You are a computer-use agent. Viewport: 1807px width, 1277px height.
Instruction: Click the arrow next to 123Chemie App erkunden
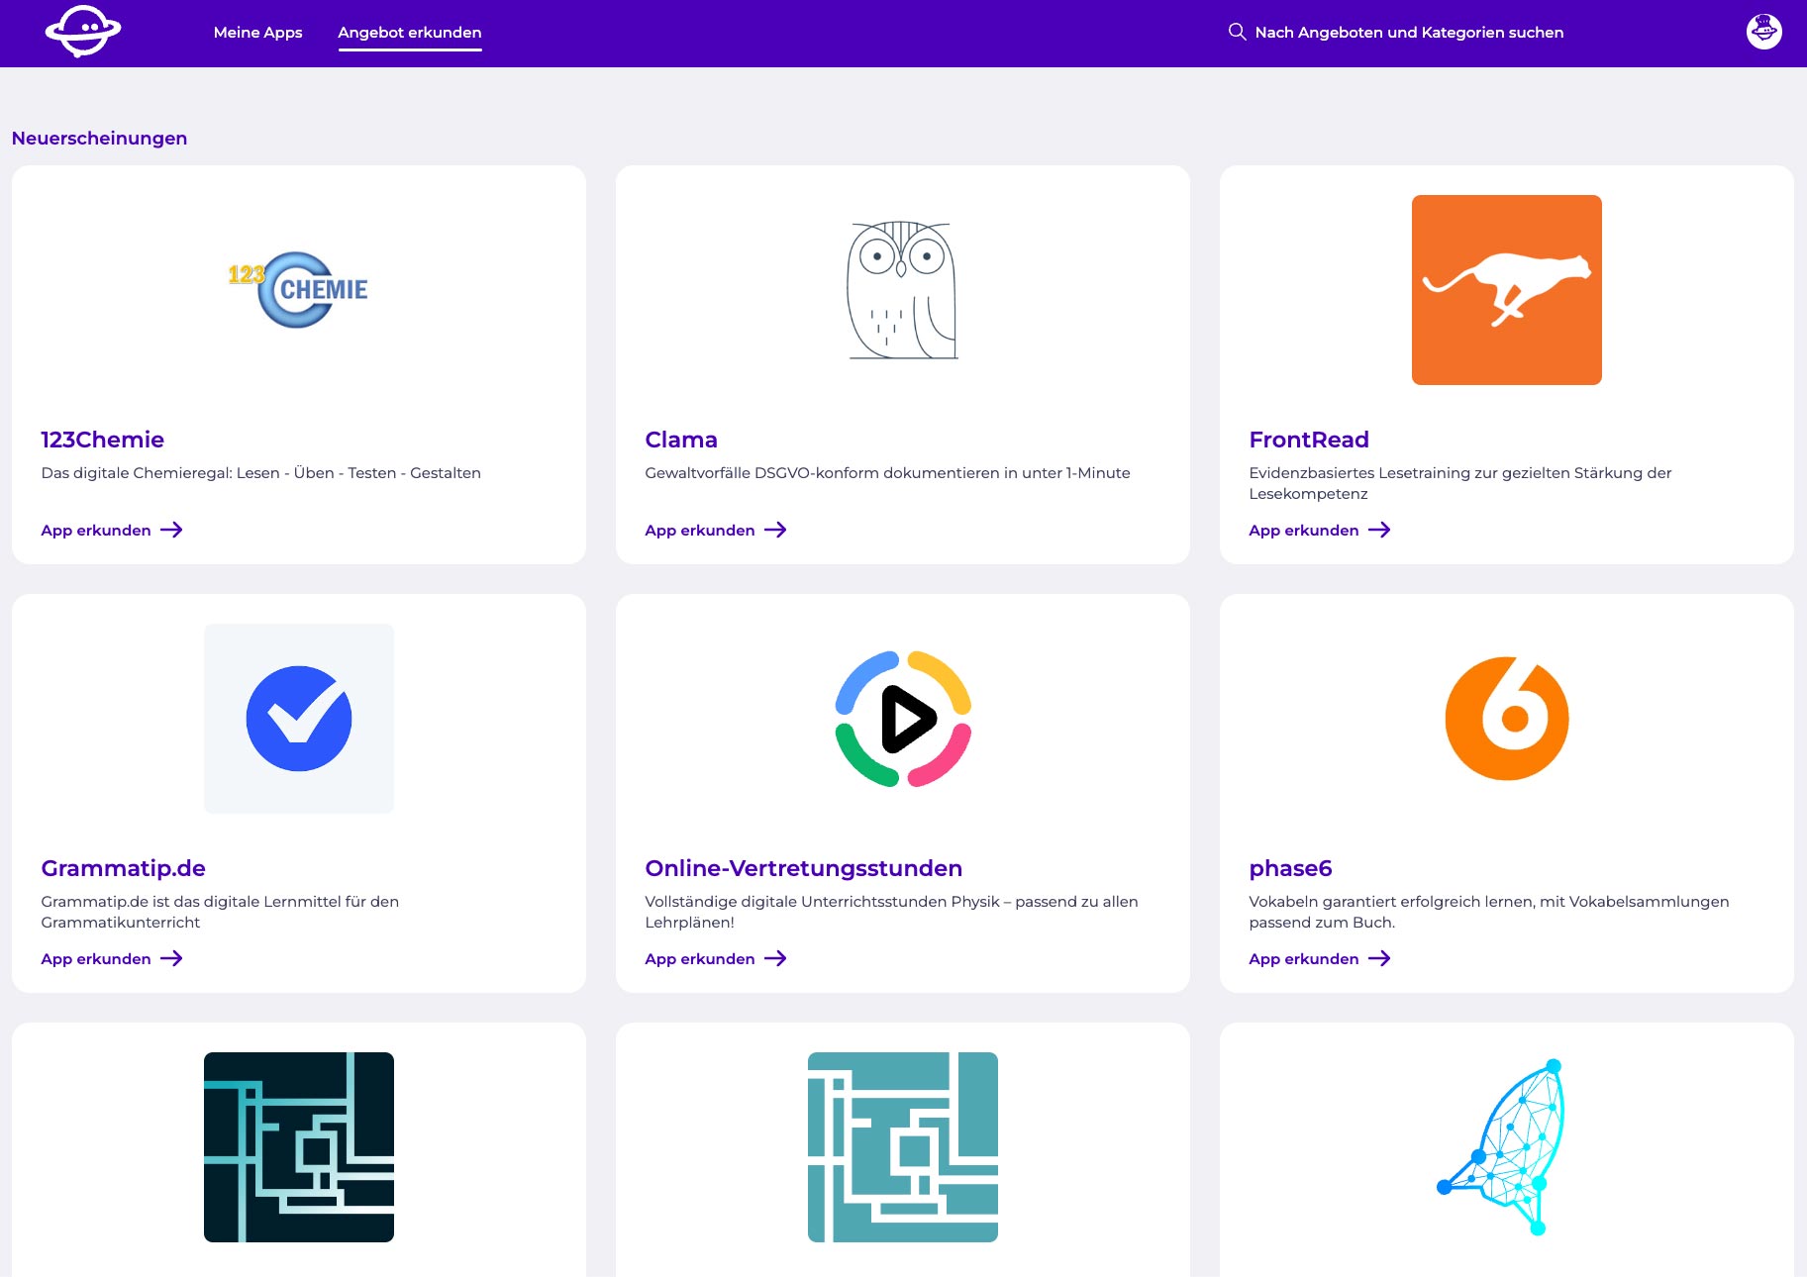[171, 530]
